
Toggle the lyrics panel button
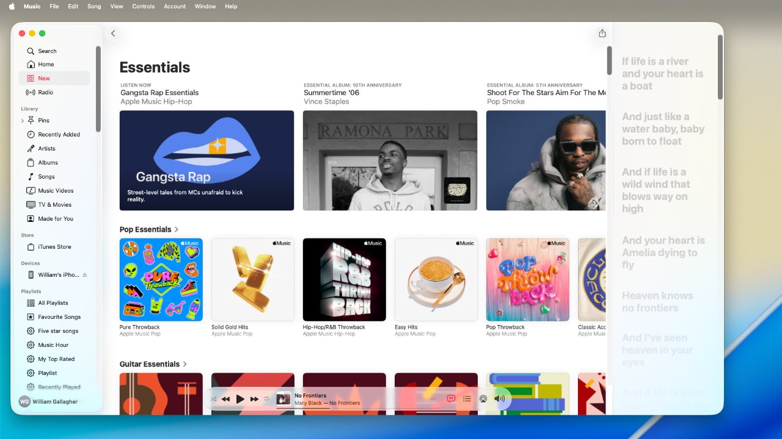[451, 399]
